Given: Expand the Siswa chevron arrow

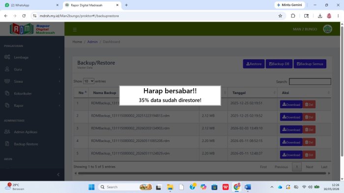Looking at the screenshot, I should pyautogui.click(x=59, y=81).
